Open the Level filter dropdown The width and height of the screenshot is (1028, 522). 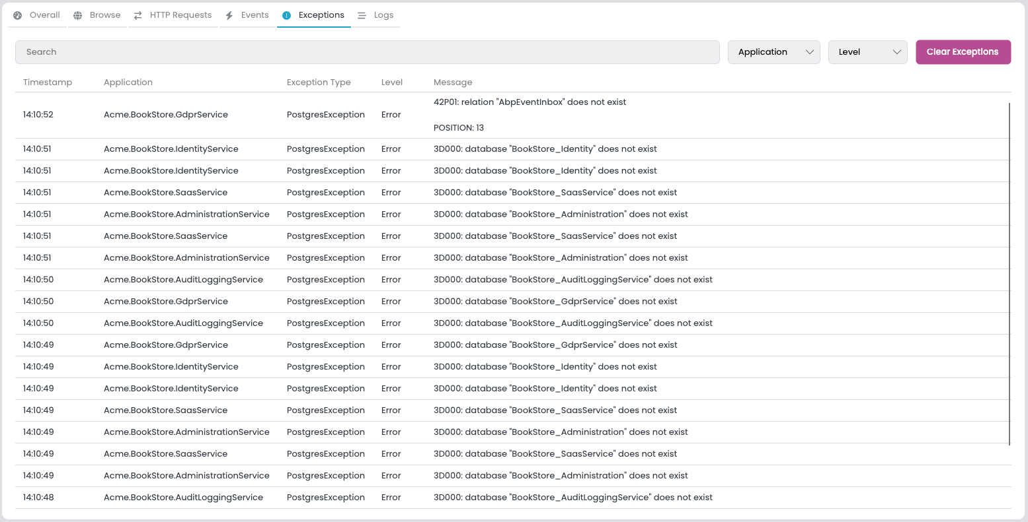pyautogui.click(x=867, y=51)
